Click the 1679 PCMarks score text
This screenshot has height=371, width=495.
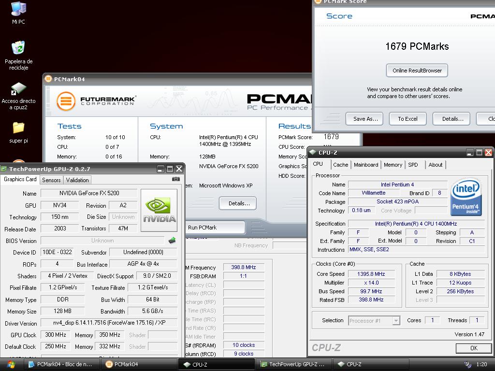(x=417, y=46)
